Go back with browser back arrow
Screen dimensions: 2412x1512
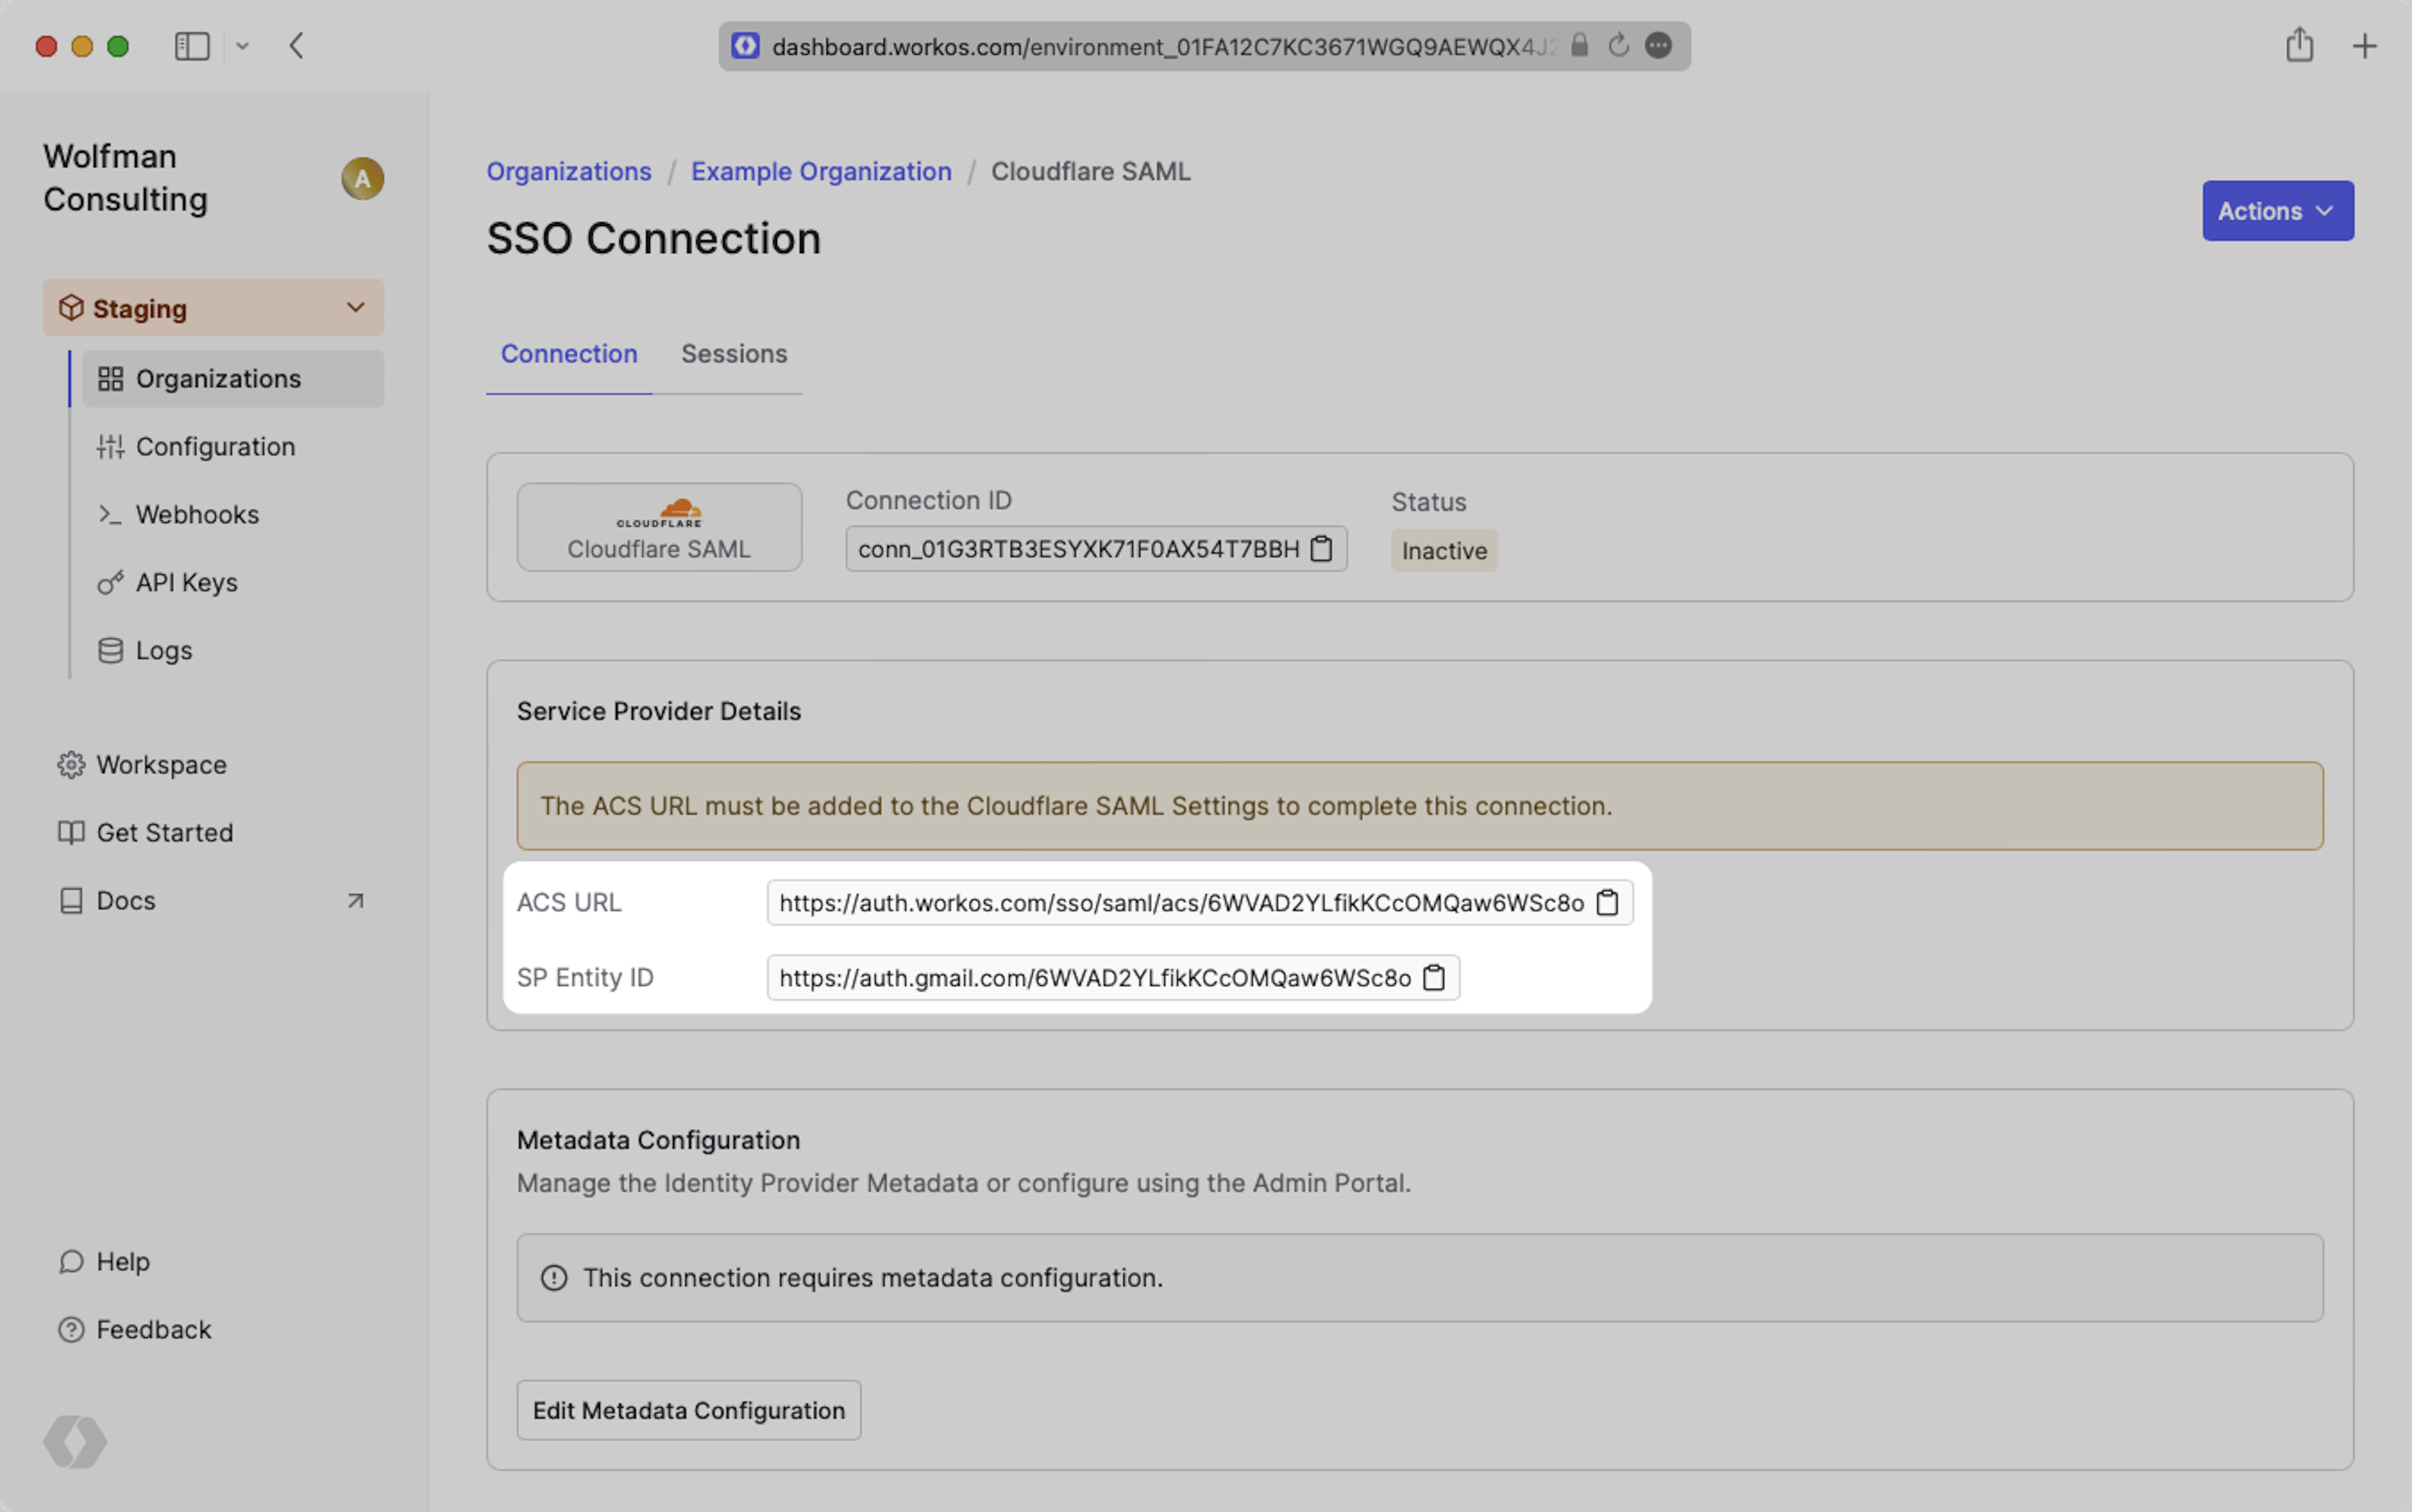tap(296, 46)
